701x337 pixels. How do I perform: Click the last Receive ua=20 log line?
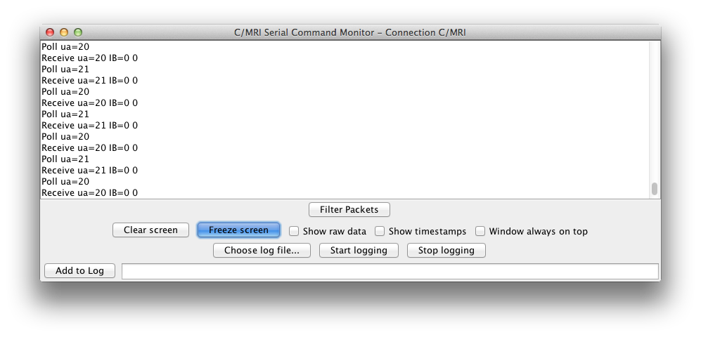89,192
